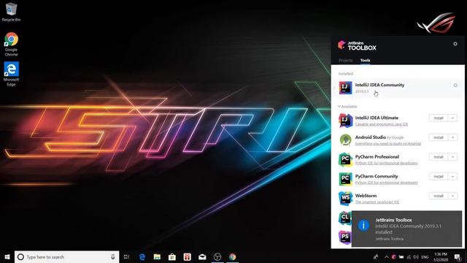Viewport: 467px width, 263px height.
Task: Click the CLion CL icon
Action: pyautogui.click(x=345, y=218)
